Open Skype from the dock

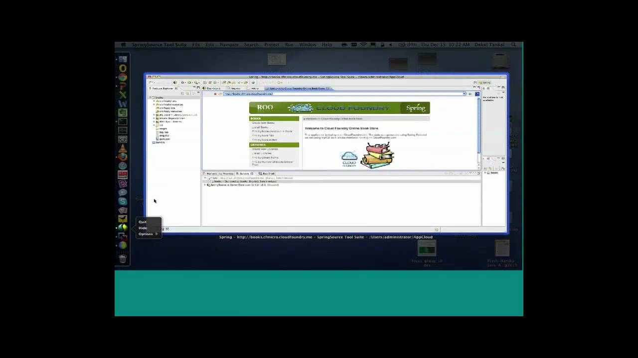click(123, 201)
